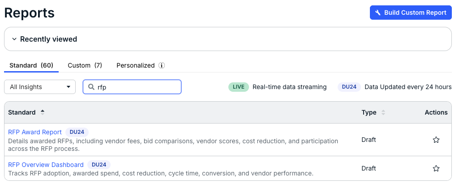
Task: Click DU24 badge next to RFP Overview Dashboard
Action: pyautogui.click(x=99, y=165)
